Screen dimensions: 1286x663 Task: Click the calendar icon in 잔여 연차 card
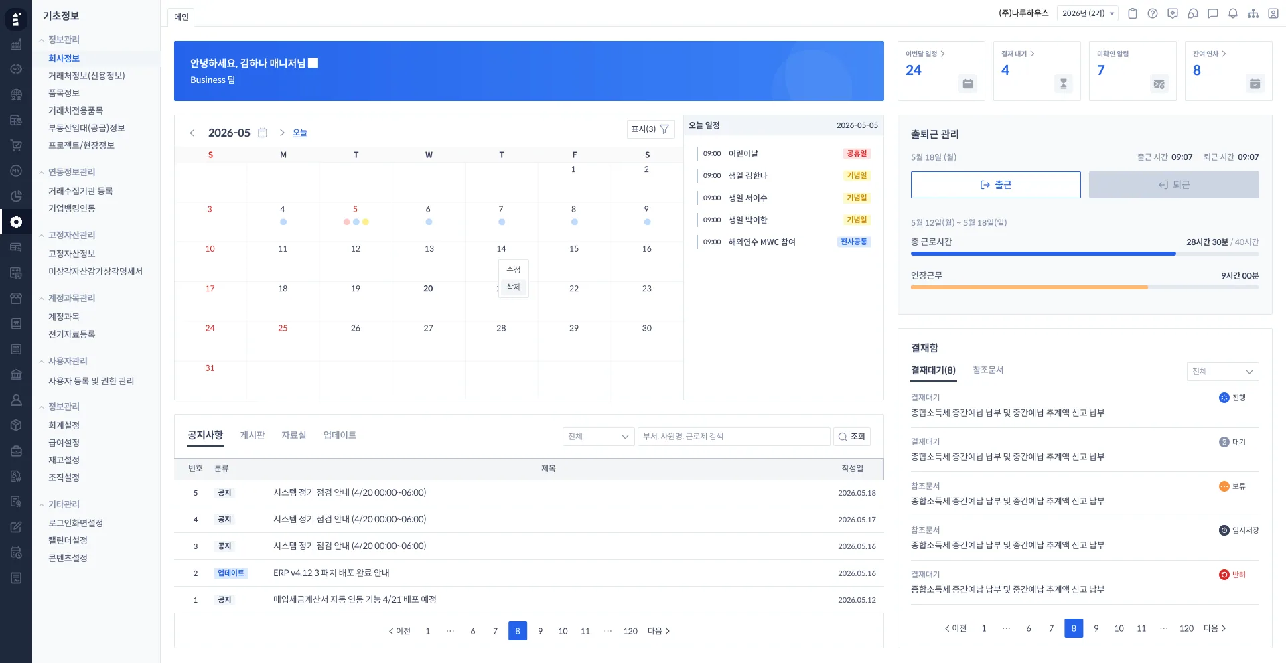[1255, 84]
